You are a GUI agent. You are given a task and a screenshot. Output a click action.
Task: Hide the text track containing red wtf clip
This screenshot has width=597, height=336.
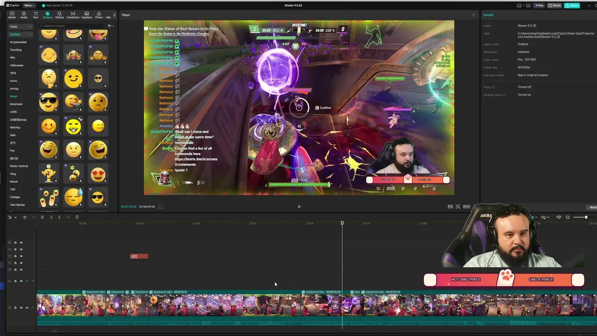click(21, 256)
